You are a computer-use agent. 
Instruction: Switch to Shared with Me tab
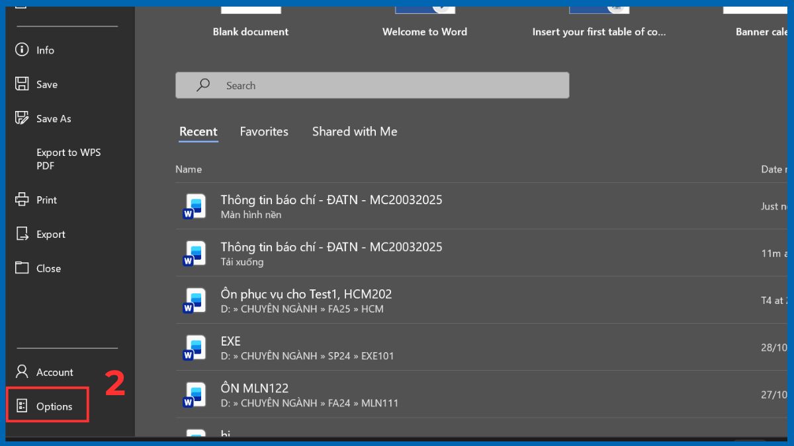355,131
